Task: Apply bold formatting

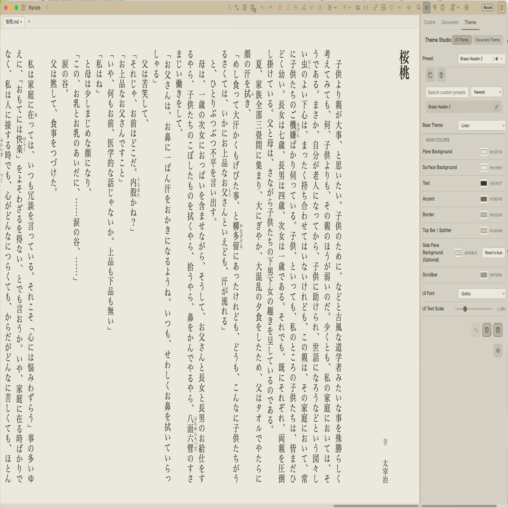Action: tap(280, 8)
